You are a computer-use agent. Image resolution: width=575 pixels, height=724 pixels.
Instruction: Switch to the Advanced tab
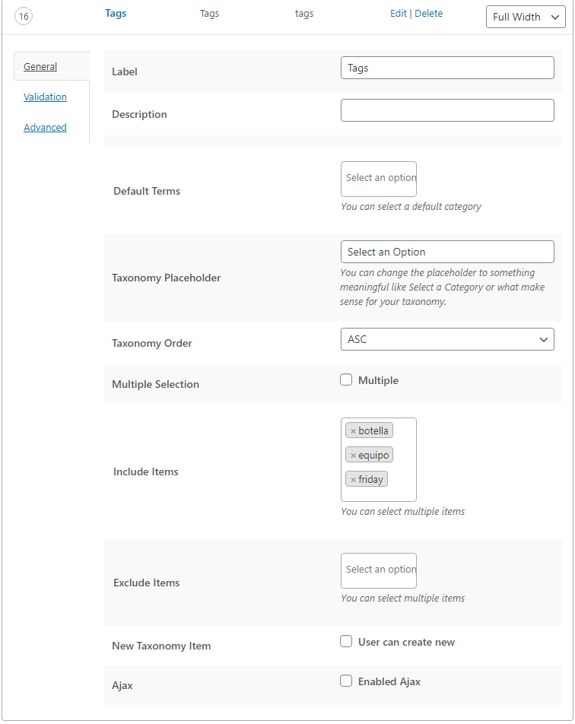click(46, 128)
